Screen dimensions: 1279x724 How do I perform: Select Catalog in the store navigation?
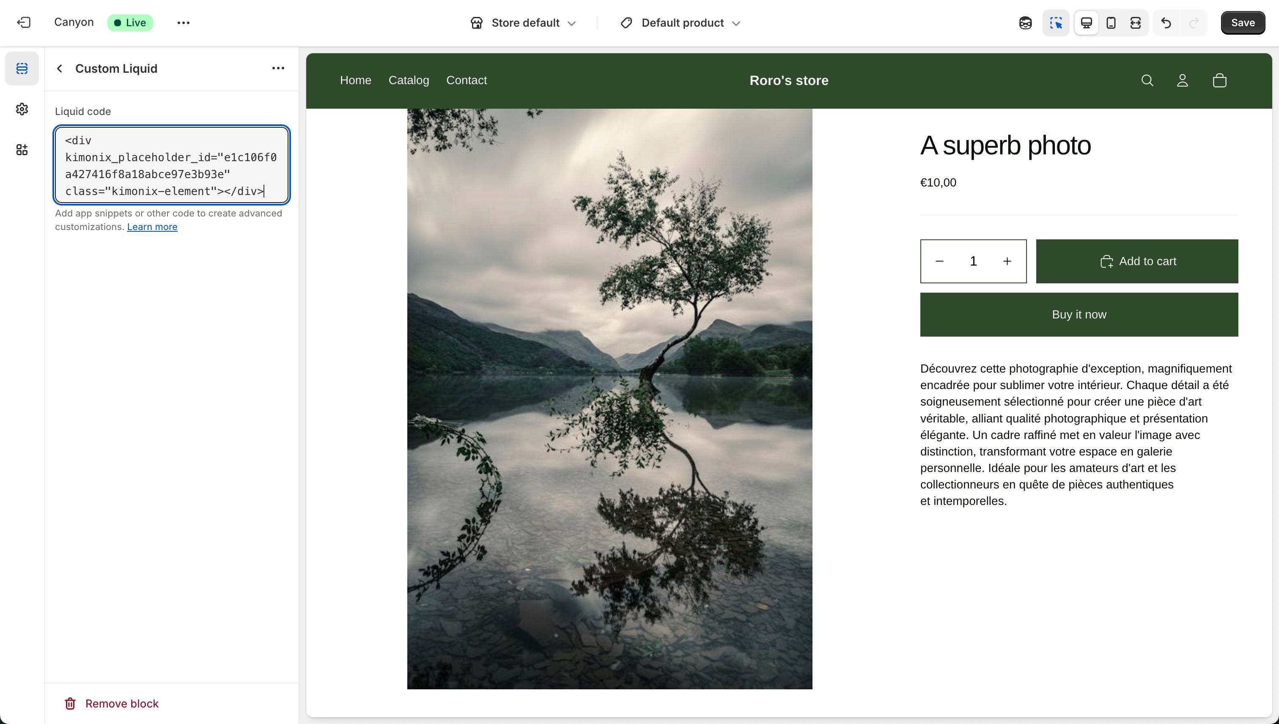click(x=409, y=80)
